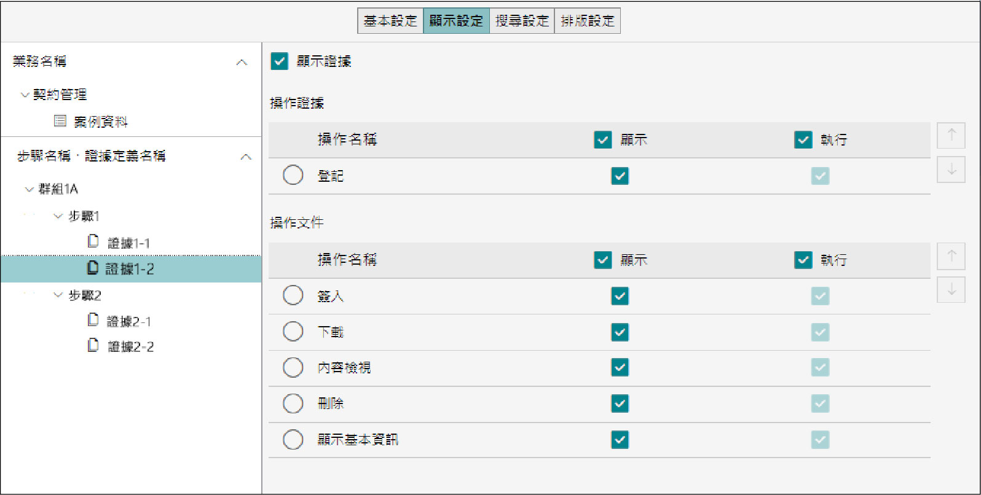Click the document icon beside 證據2-1
The height and width of the screenshot is (495, 981).
(93, 320)
